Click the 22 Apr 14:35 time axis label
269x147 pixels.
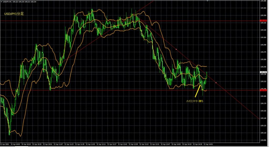point(198,144)
